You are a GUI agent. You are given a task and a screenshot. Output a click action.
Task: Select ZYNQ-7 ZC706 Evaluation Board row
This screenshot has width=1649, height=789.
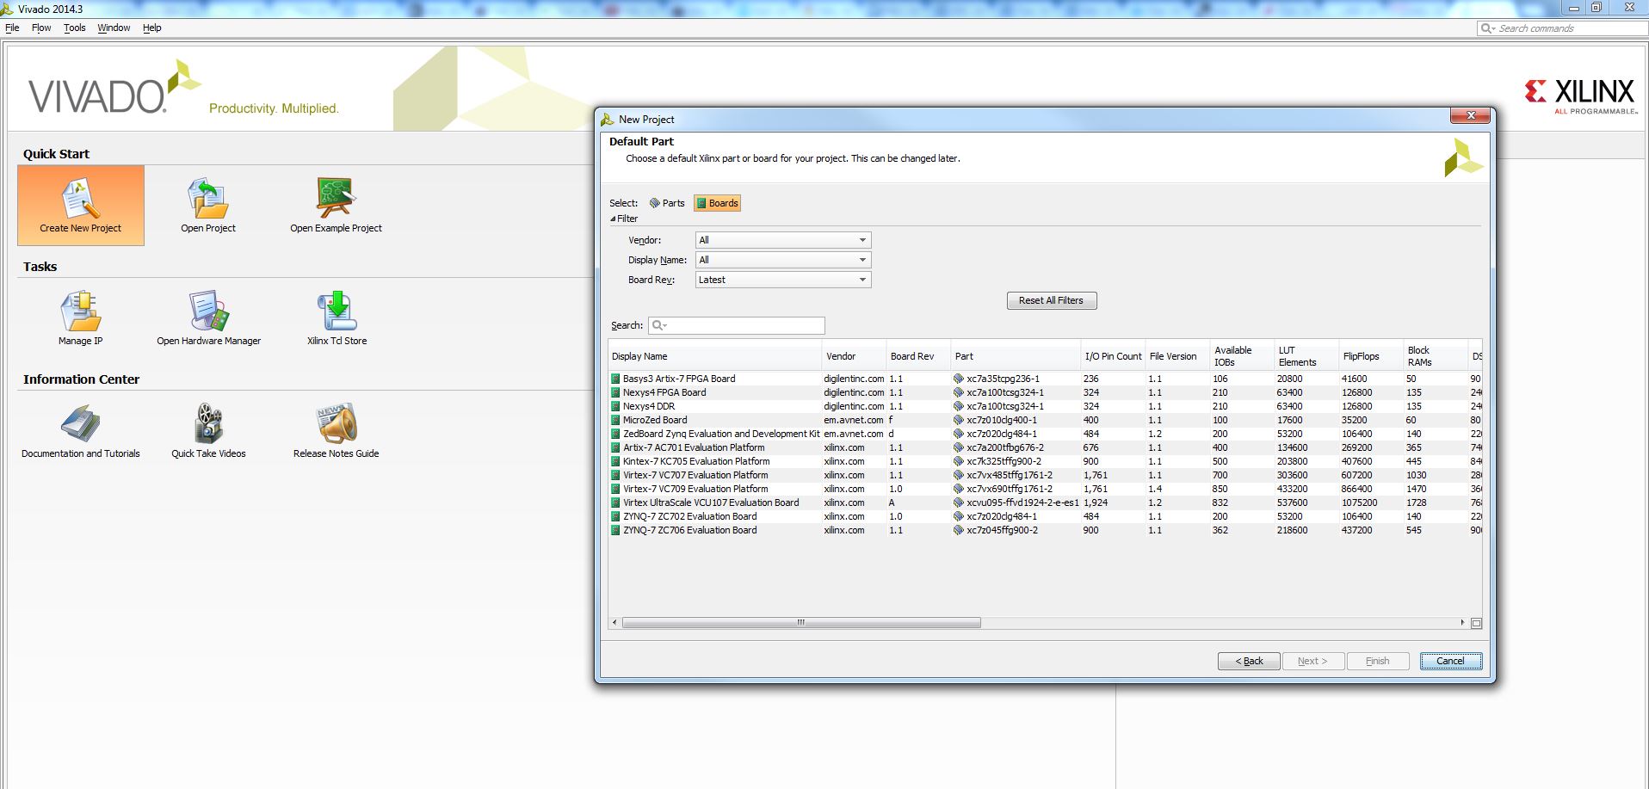[x=1045, y=530]
